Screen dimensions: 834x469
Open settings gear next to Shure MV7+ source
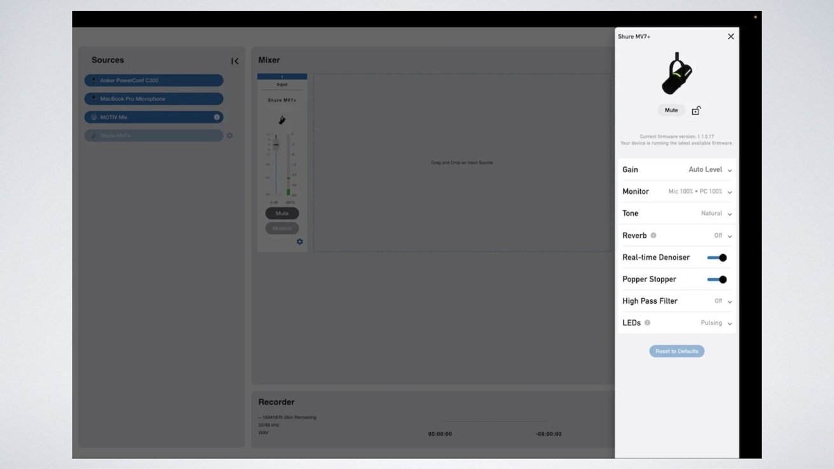point(229,135)
